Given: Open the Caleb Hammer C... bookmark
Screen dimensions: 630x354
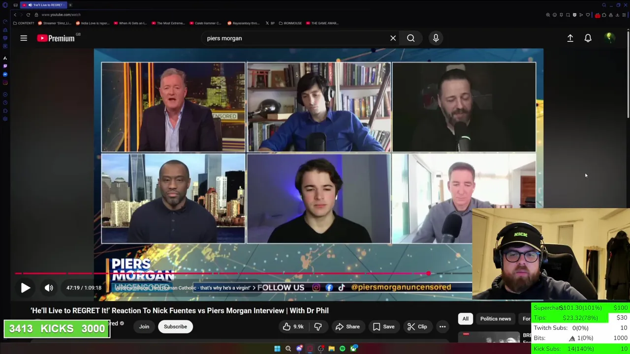Looking at the screenshot, I should click(205, 23).
